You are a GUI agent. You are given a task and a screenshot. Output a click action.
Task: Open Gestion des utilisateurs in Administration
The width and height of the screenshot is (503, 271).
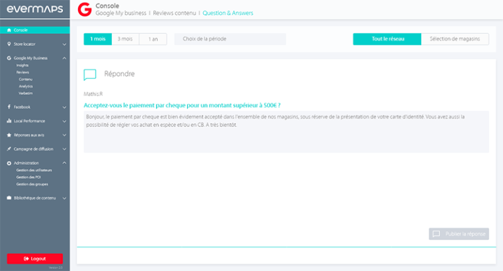[33, 170]
